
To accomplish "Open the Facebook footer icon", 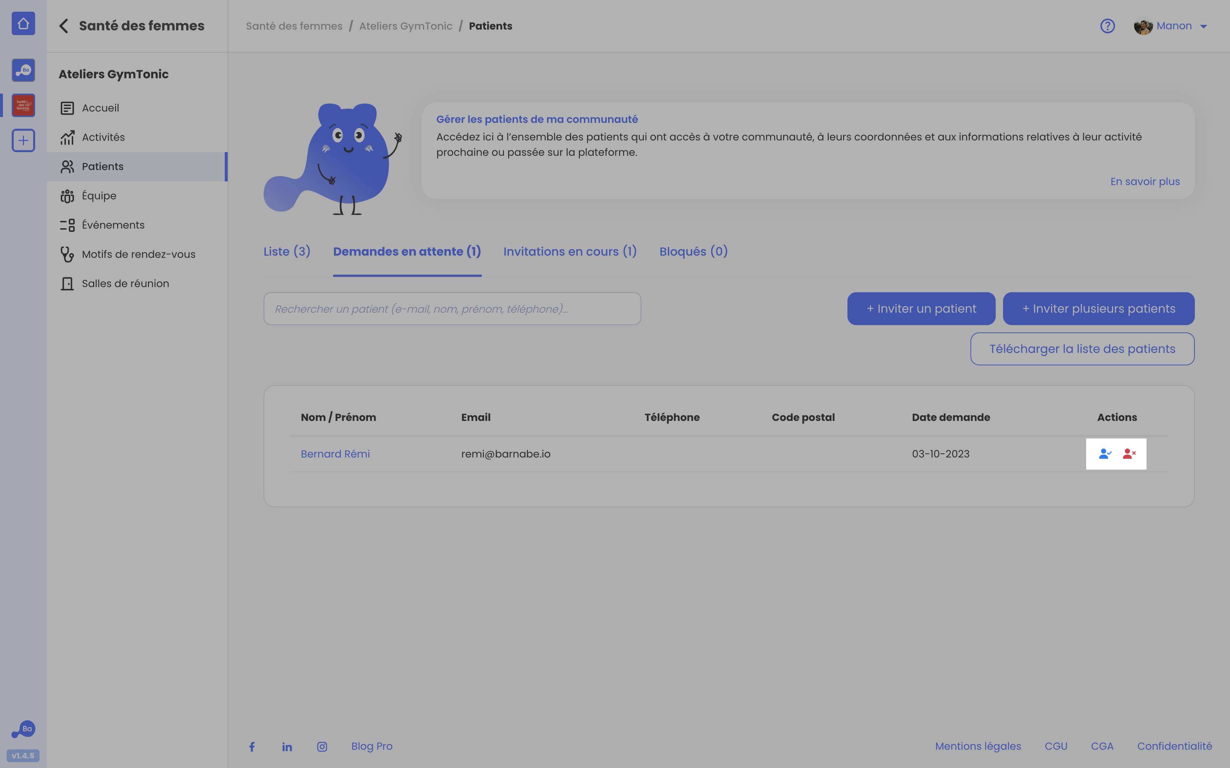I will pos(252,747).
